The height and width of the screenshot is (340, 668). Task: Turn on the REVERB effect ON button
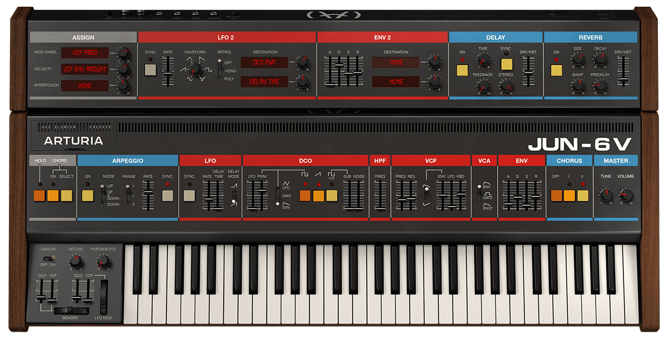556,70
